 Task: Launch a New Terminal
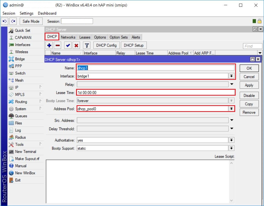(x=26, y=152)
